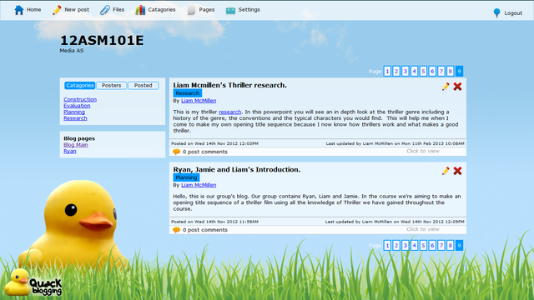Go to page 8 in bottom pagination

451,245
